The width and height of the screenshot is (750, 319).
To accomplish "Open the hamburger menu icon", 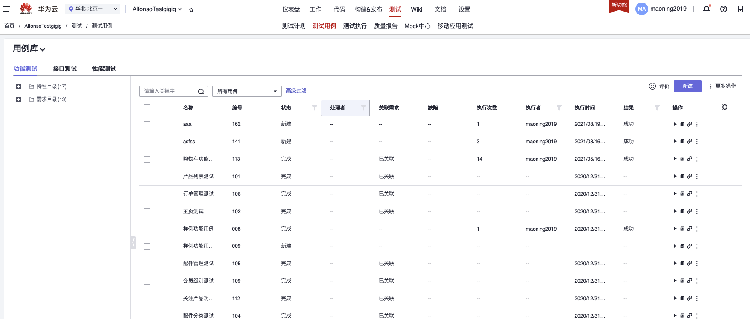I will point(6,9).
